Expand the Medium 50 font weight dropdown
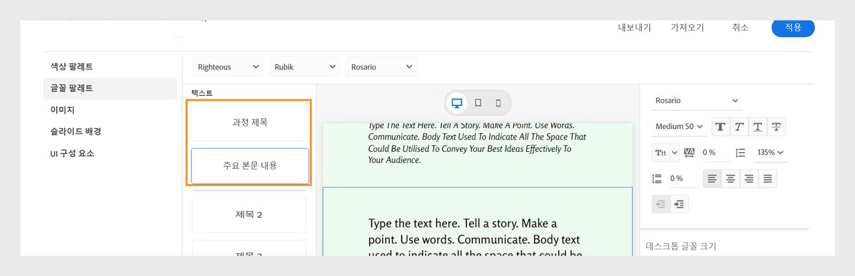Image resolution: width=855 pixels, height=276 pixels. coord(679,127)
